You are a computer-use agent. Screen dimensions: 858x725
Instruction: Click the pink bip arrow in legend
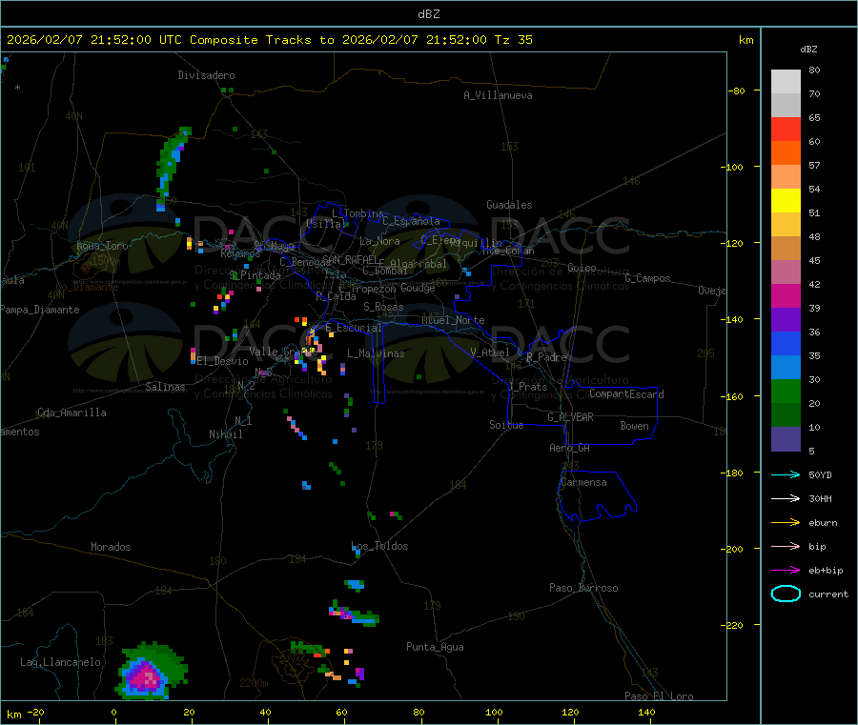pos(786,546)
